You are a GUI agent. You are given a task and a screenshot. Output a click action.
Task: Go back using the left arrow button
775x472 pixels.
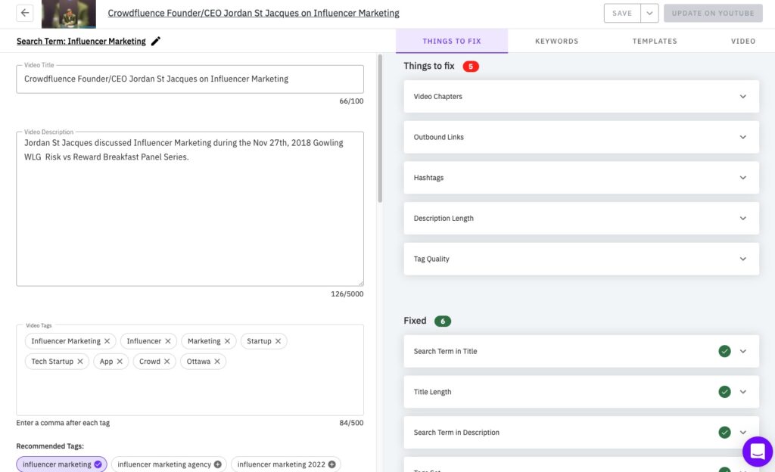(25, 13)
